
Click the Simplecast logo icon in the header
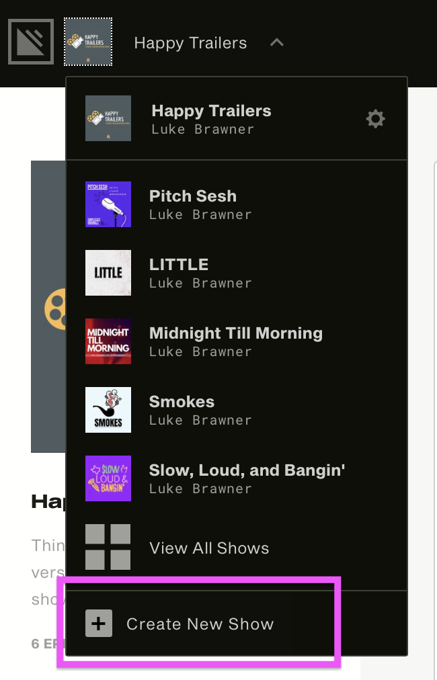[31, 42]
